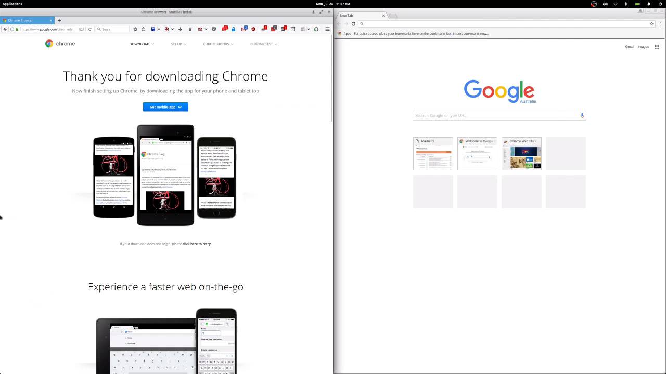Open Mailhero! most-visited thumbnail
Screen dimensions: 666x374
433,154
